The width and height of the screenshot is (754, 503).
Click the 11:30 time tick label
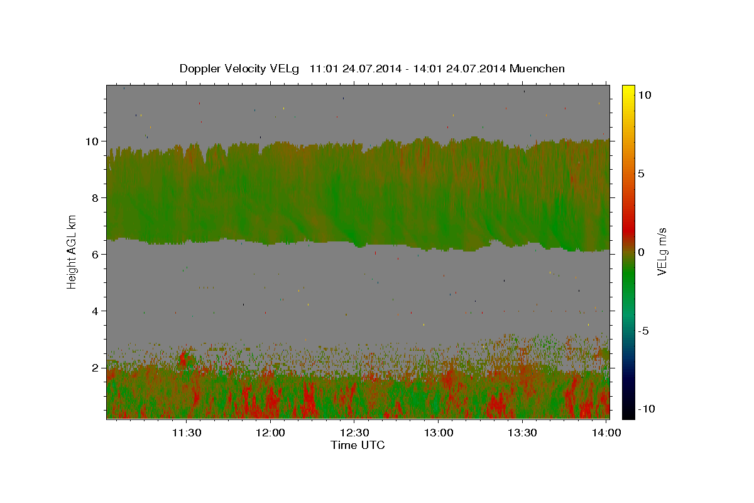[187, 433]
